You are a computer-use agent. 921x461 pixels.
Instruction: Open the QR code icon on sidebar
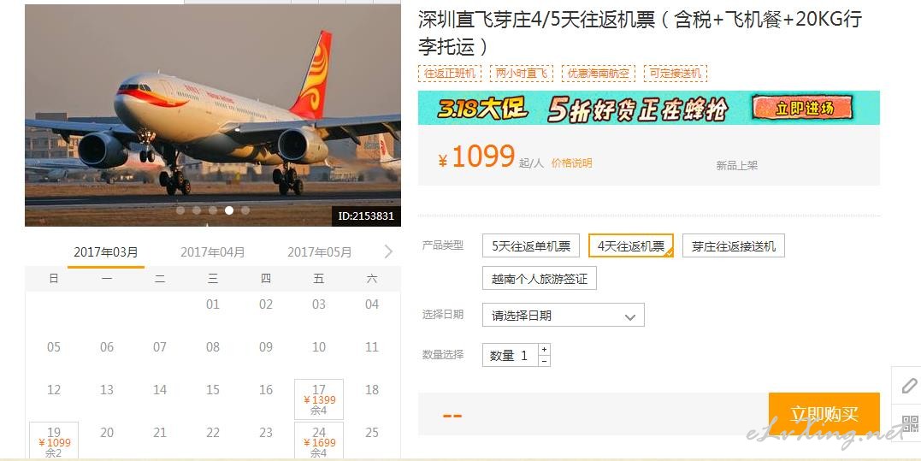click(910, 423)
